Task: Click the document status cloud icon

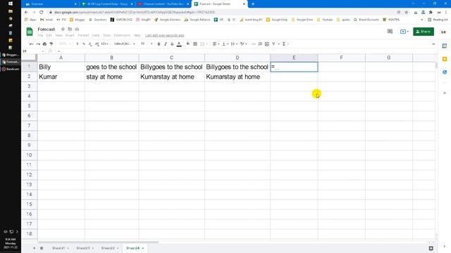Action: click(x=77, y=29)
